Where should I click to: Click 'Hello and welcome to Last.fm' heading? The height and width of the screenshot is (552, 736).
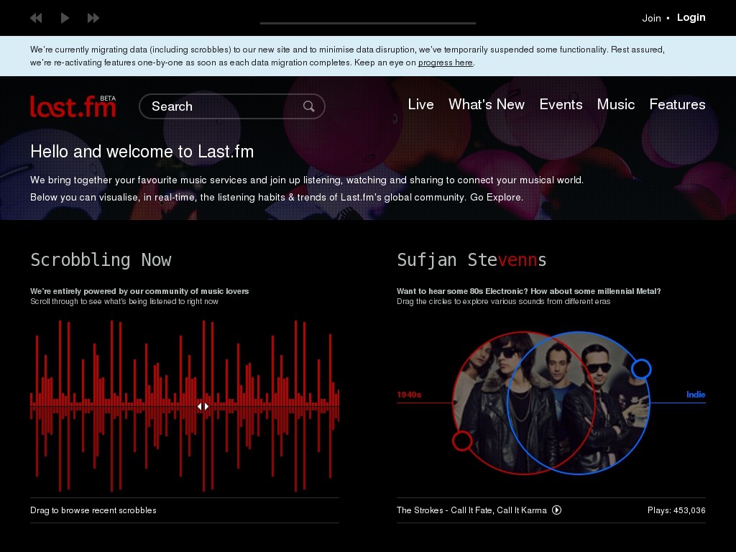142,152
